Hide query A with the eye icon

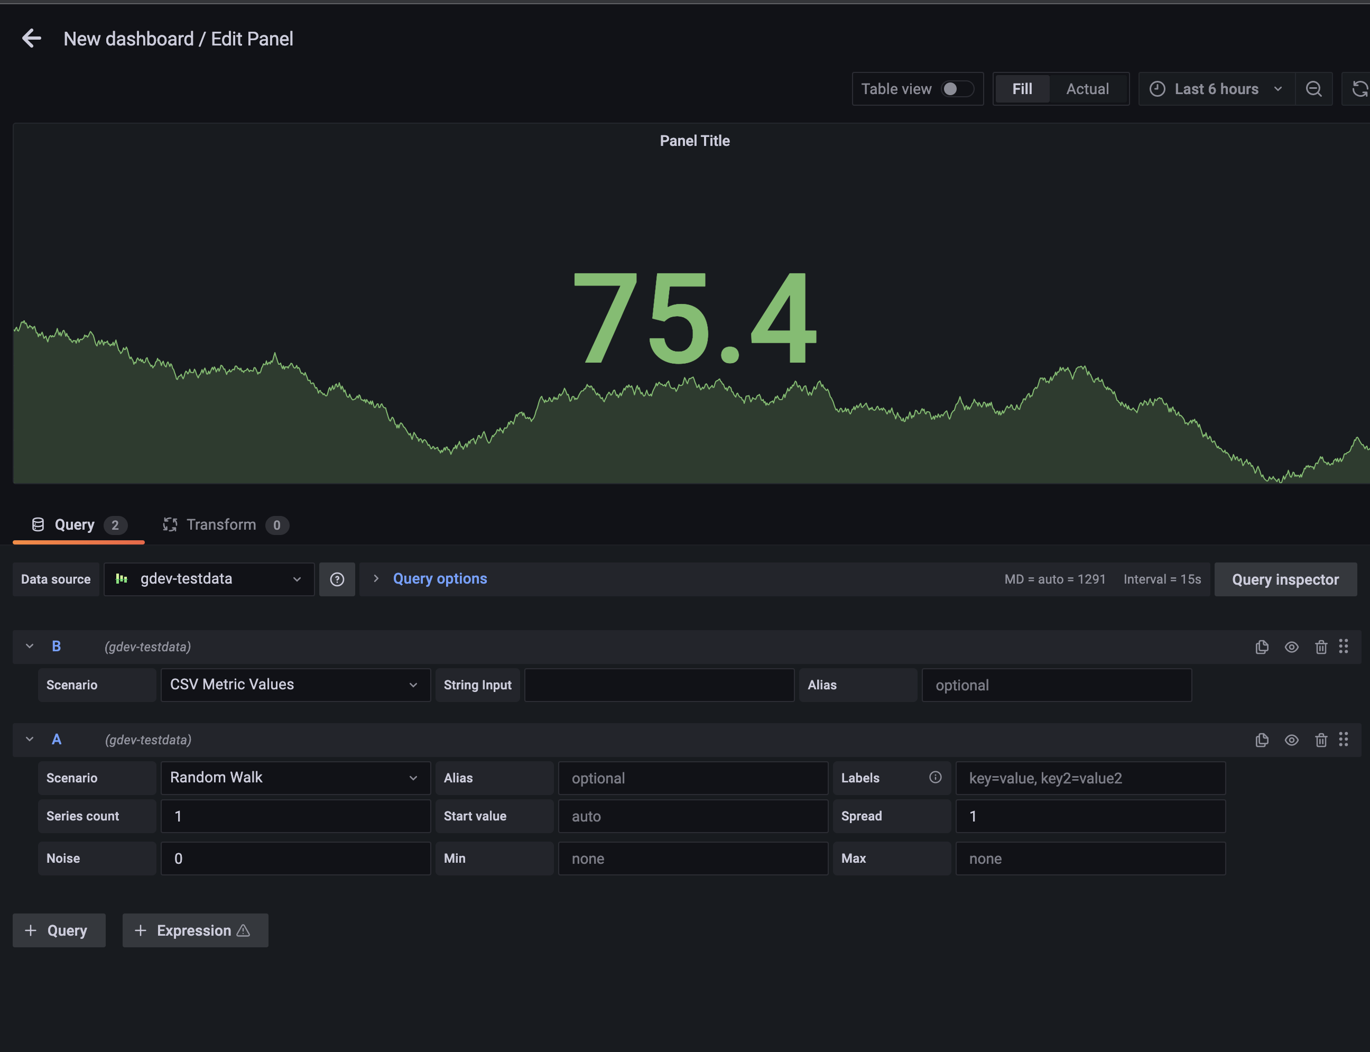coord(1291,740)
